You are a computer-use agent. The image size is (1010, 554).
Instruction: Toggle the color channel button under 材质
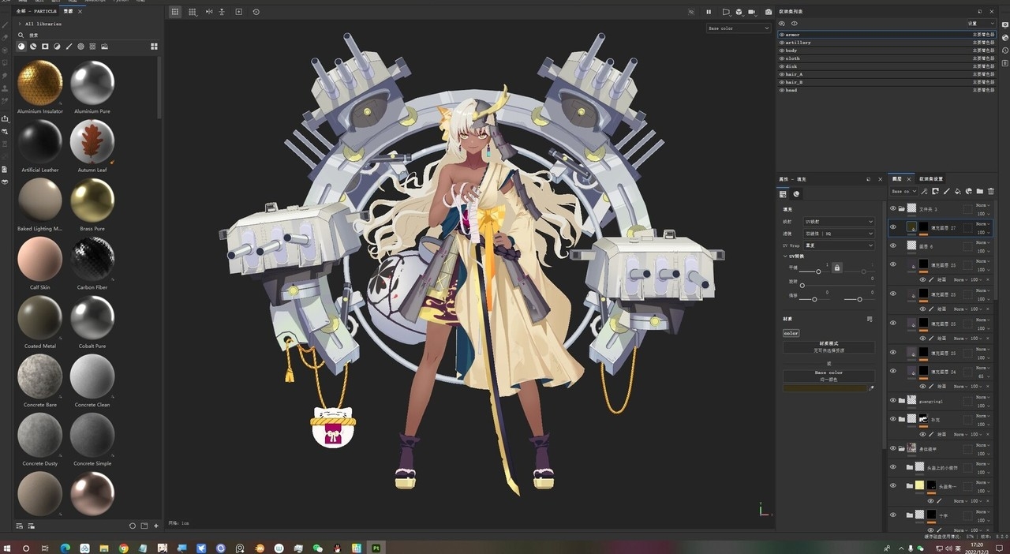[x=791, y=333]
